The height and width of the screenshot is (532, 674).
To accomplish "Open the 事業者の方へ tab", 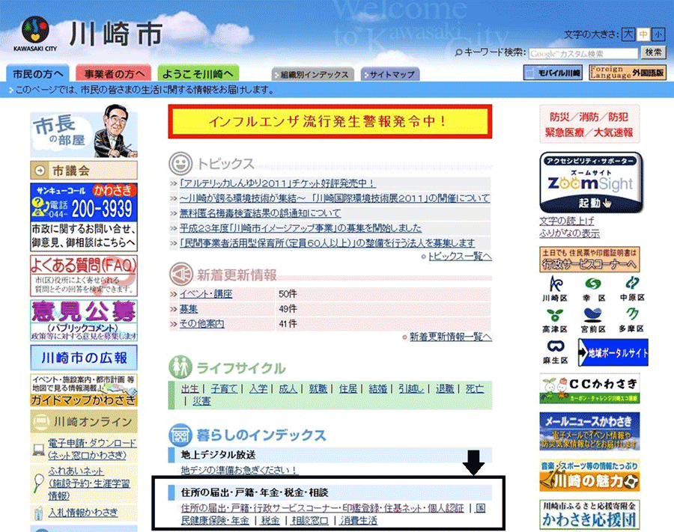I will (114, 73).
